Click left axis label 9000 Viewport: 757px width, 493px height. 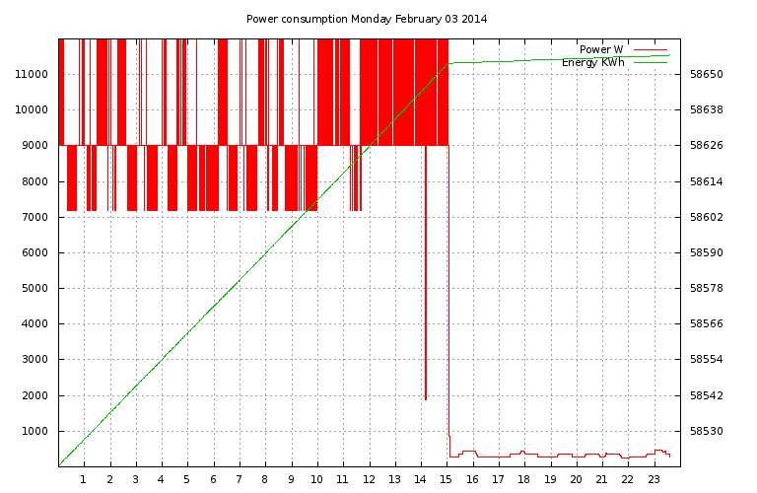(34, 145)
